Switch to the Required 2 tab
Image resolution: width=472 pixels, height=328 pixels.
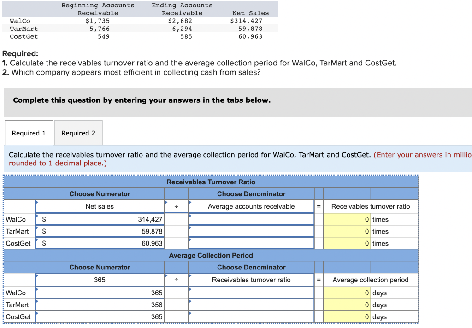point(78,133)
